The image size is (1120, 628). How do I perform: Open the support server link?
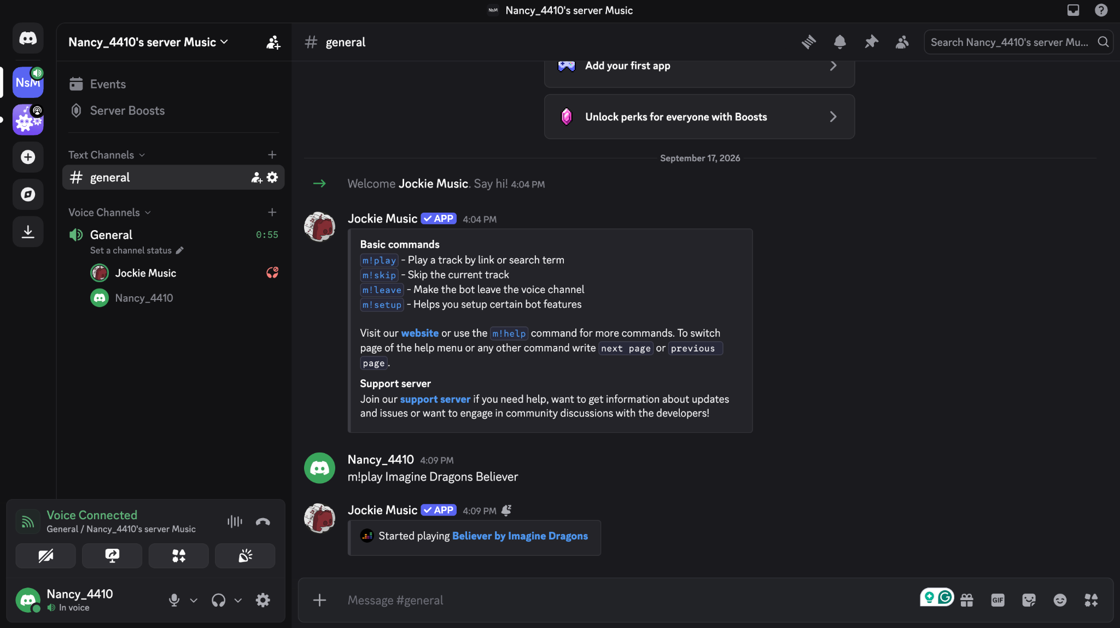(x=435, y=399)
